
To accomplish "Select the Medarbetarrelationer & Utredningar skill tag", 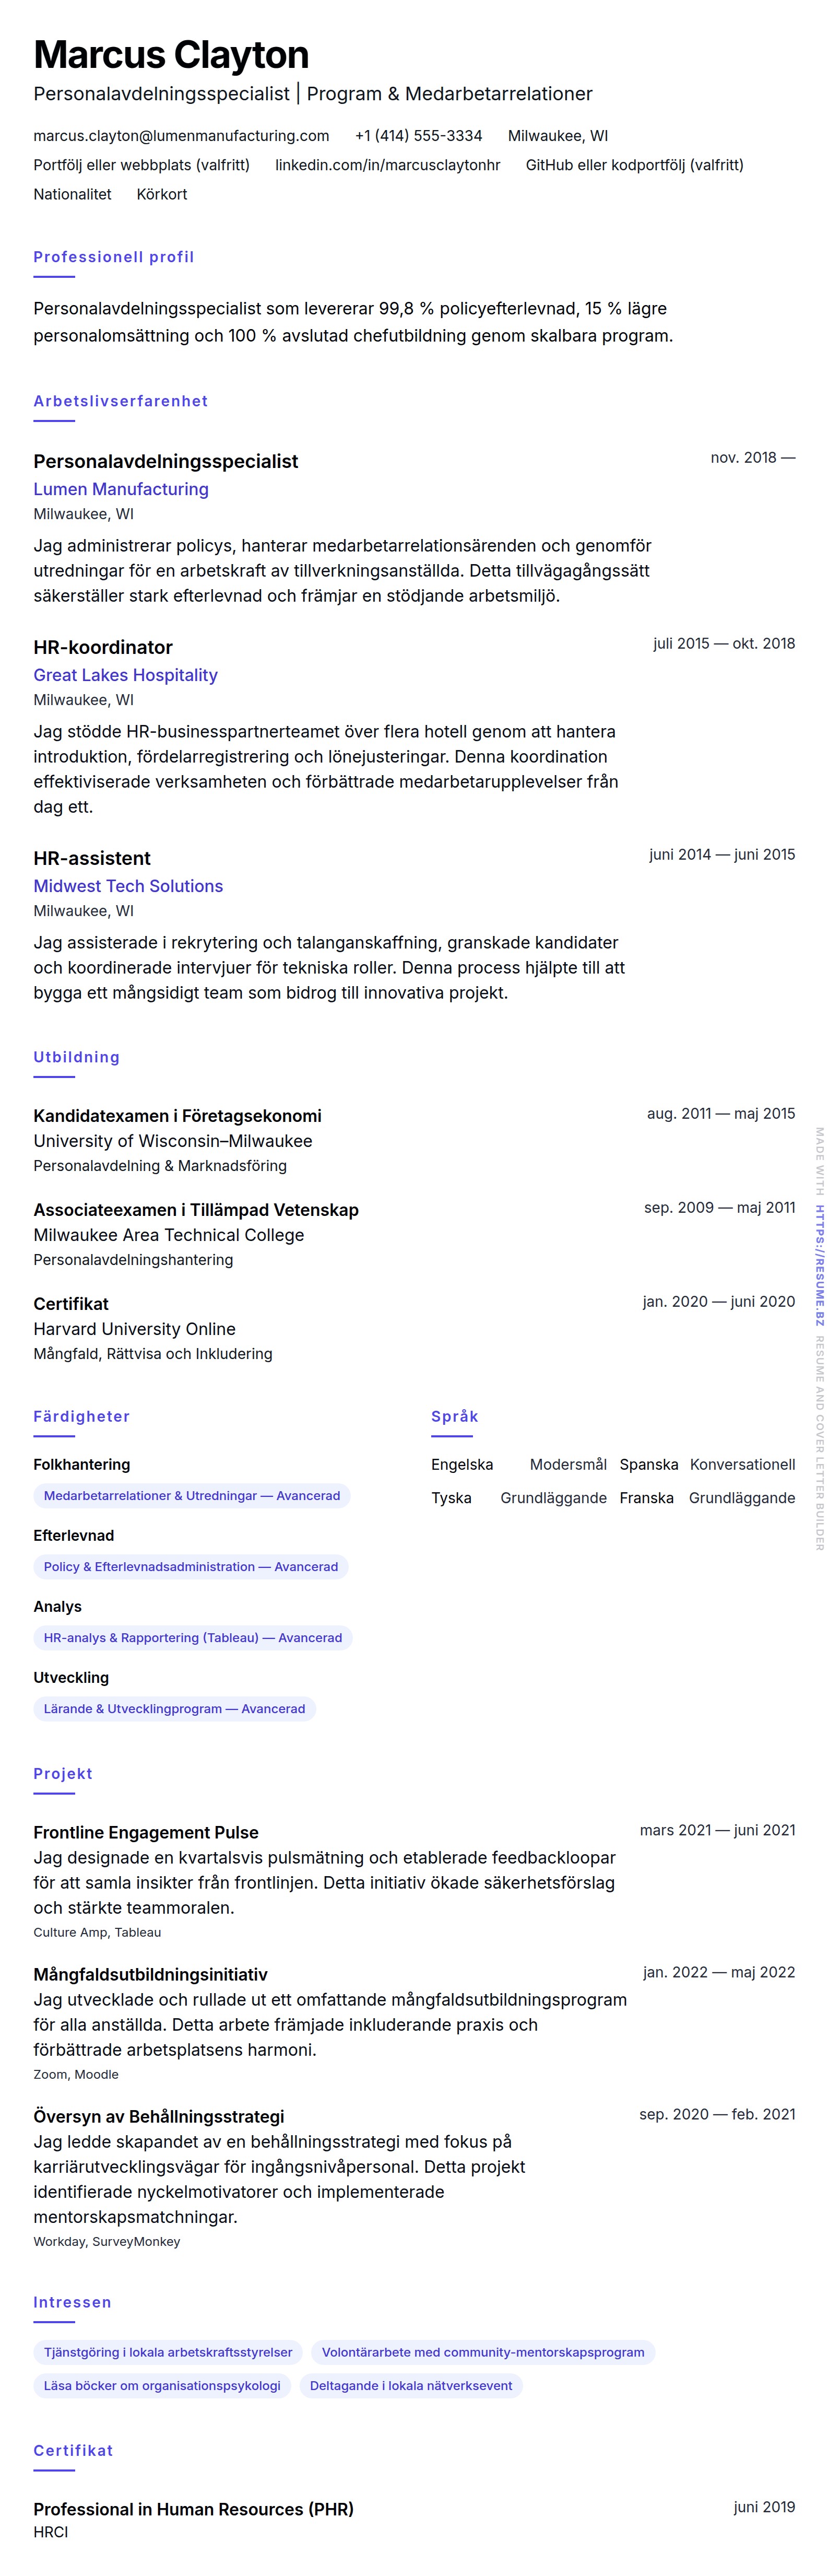I will (191, 1496).
